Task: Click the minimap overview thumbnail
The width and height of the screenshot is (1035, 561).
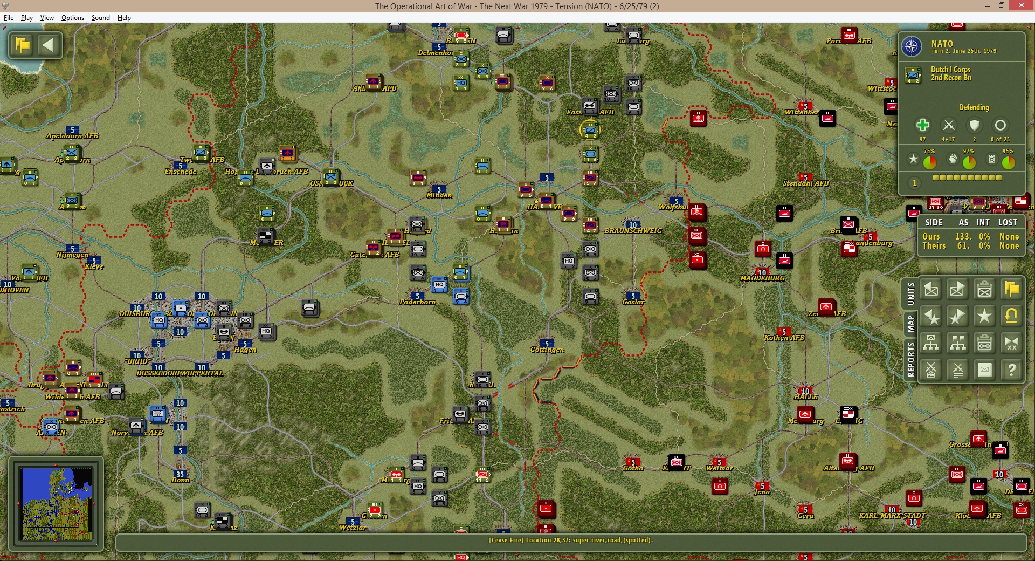Action: click(56, 503)
